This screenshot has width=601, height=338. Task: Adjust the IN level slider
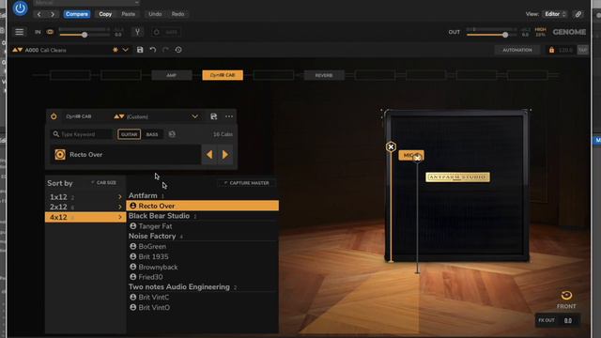tap(85, 35)
